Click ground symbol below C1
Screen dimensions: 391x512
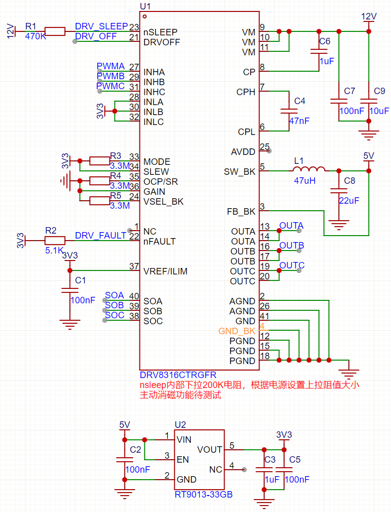70,324
